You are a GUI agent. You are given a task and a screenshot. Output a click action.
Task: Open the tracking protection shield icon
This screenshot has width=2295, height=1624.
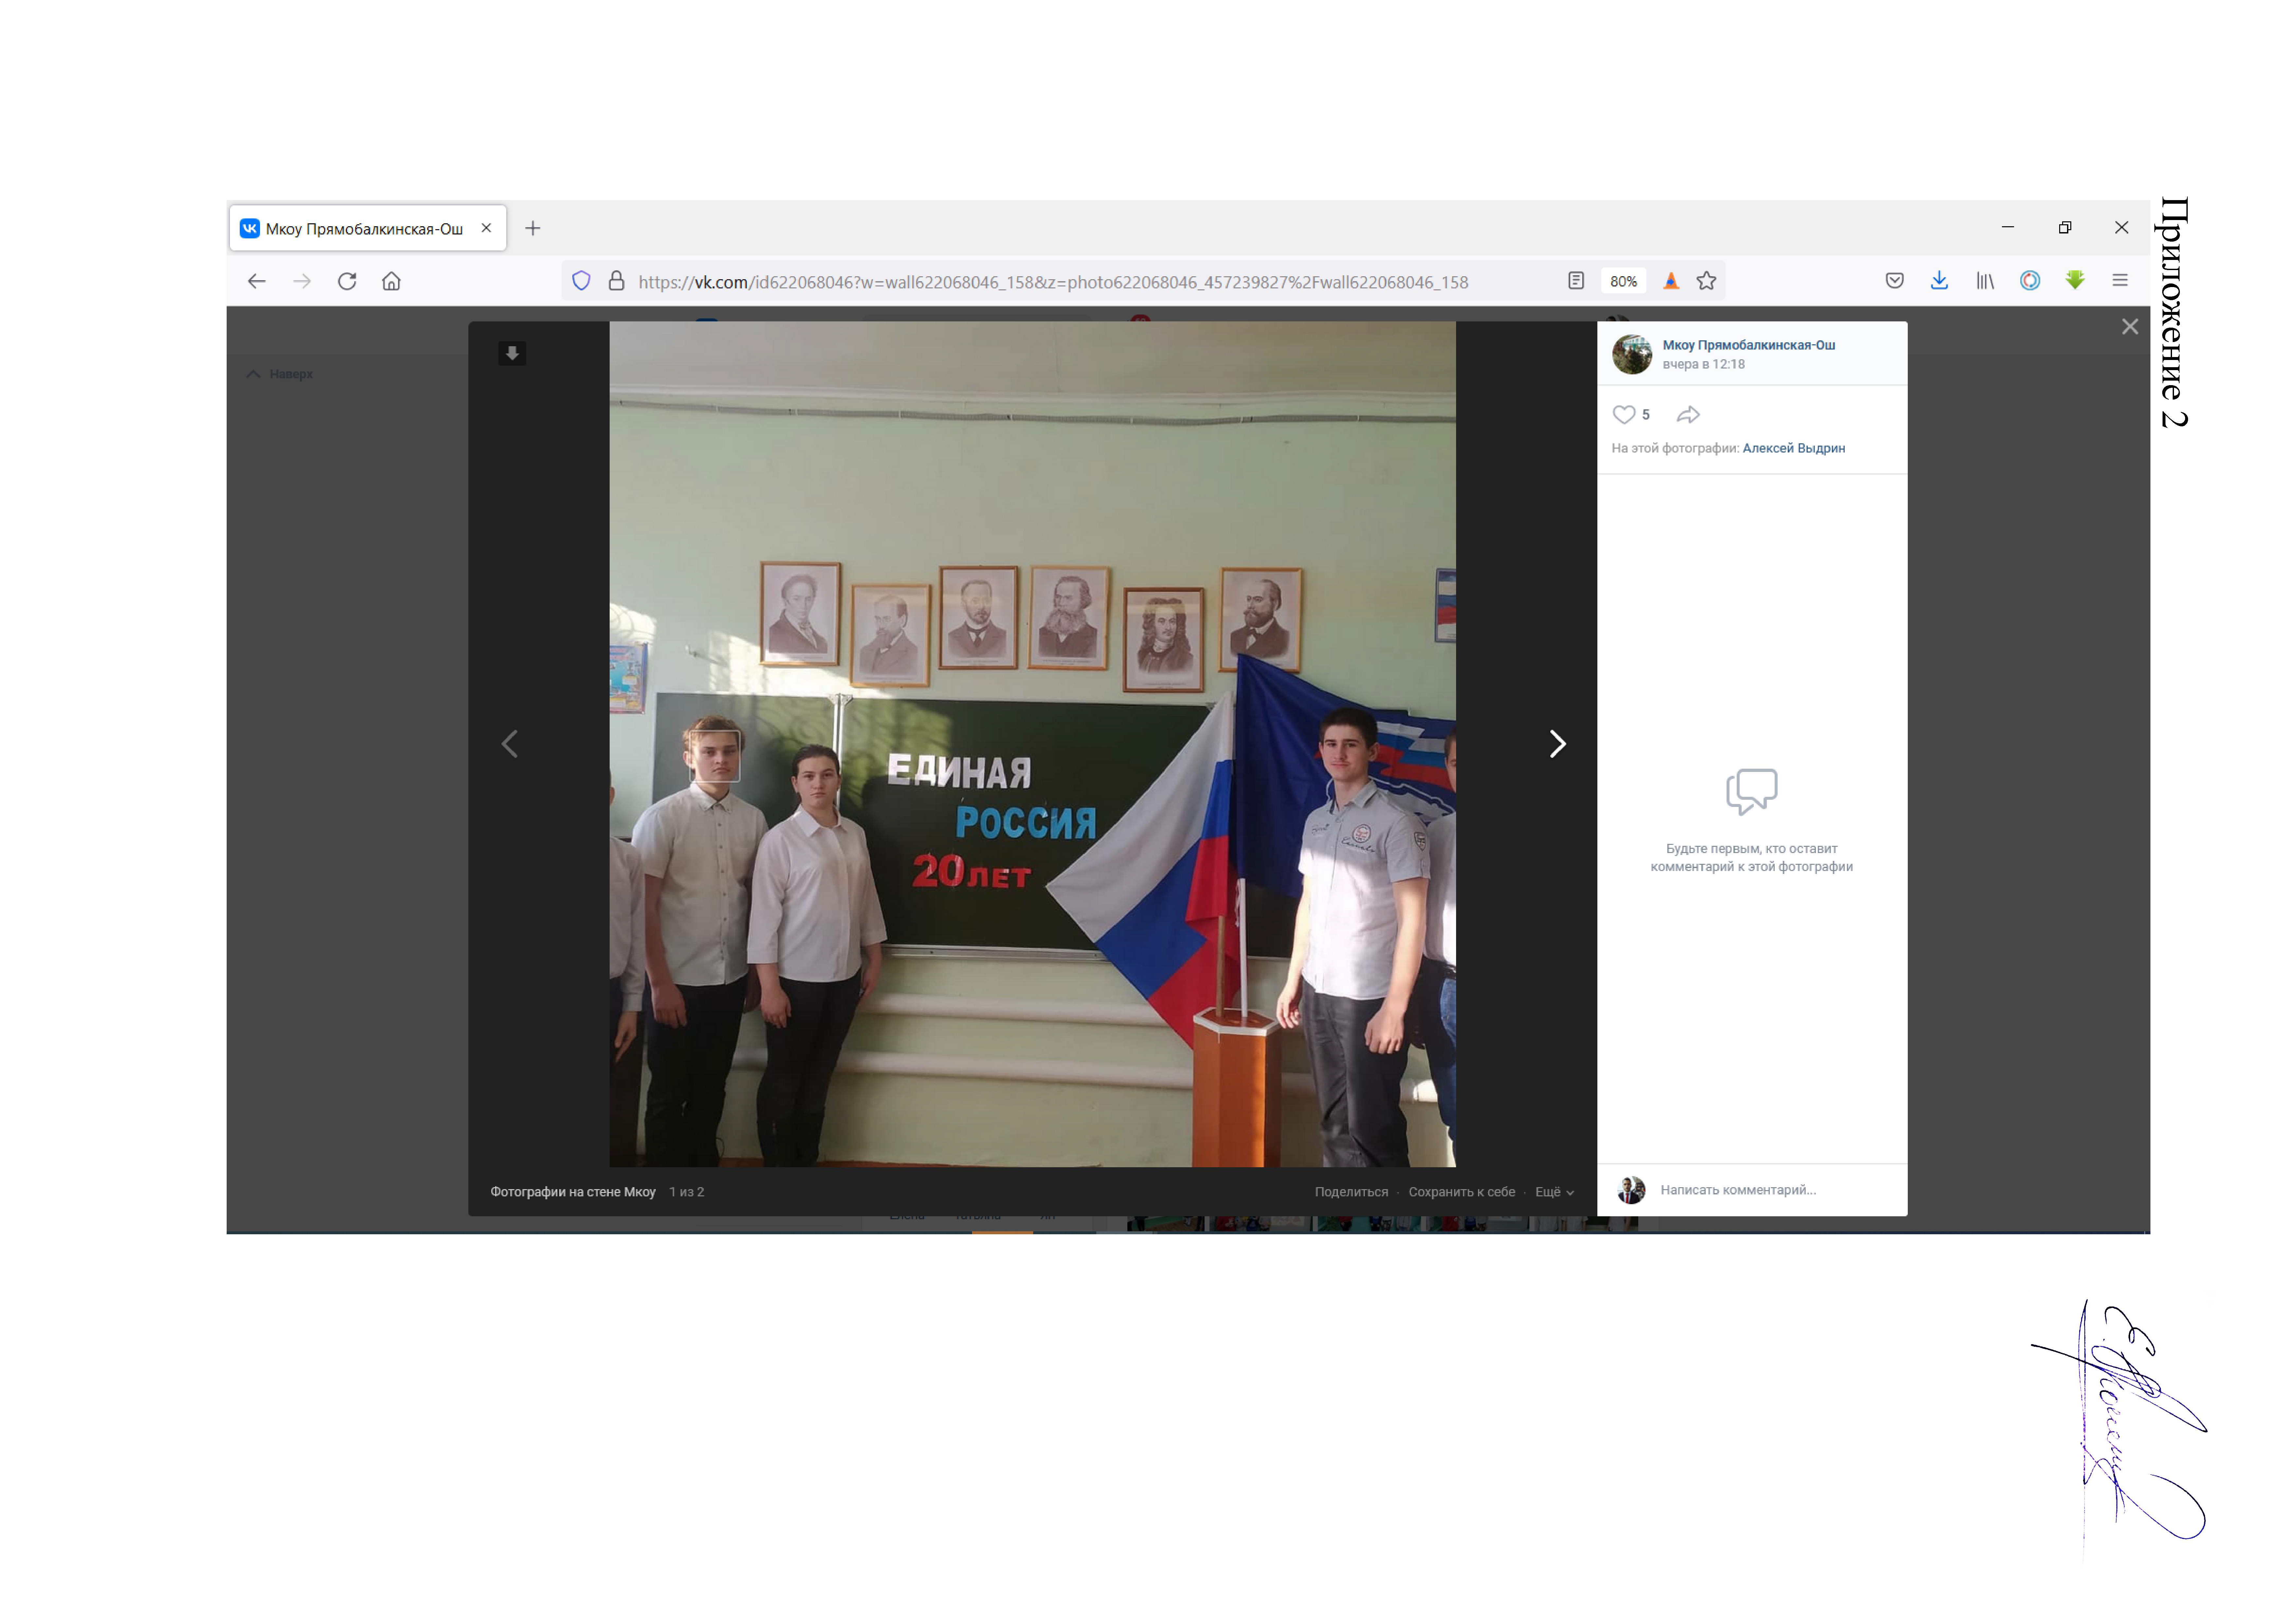(581, 281)
